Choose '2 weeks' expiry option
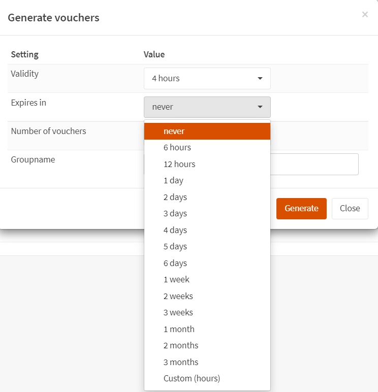The height and width of the screenshot is (392, 378). coord(207,296)
